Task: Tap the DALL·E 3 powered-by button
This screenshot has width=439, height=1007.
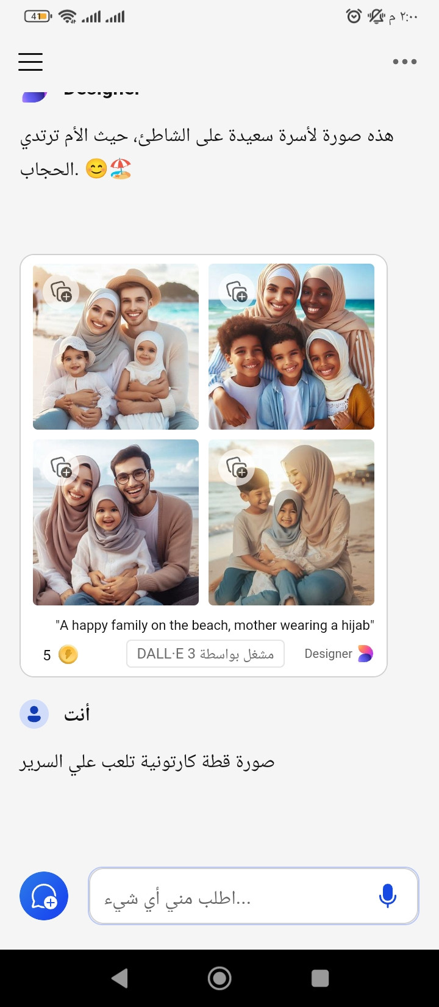Action: (x=205, y=654)
